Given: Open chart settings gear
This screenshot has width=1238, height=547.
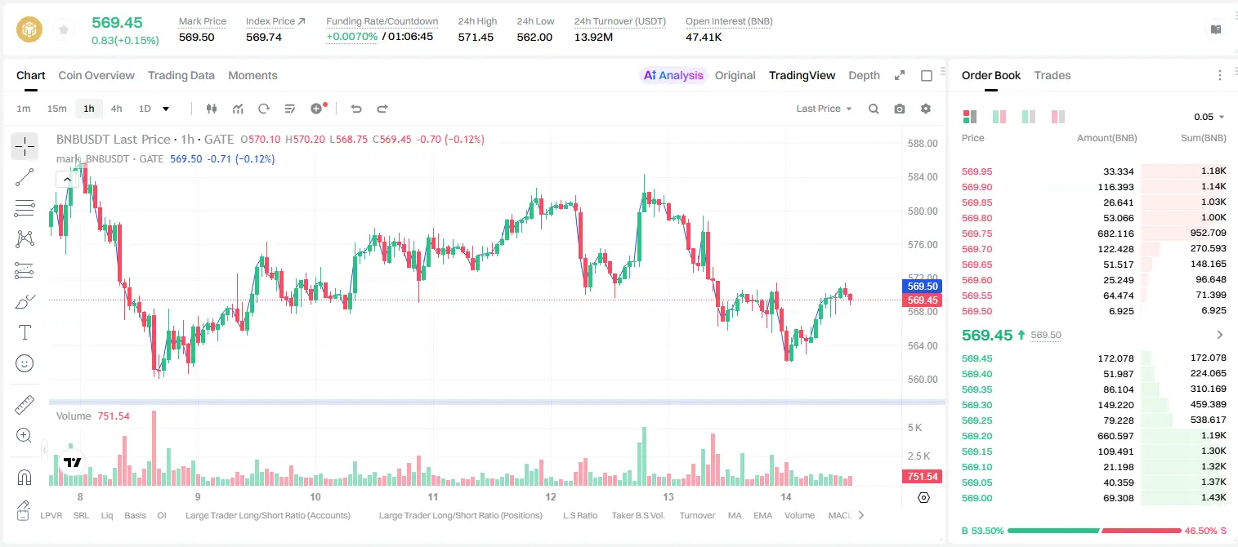Looking at the screenshot, I should (x=926, y=109).
